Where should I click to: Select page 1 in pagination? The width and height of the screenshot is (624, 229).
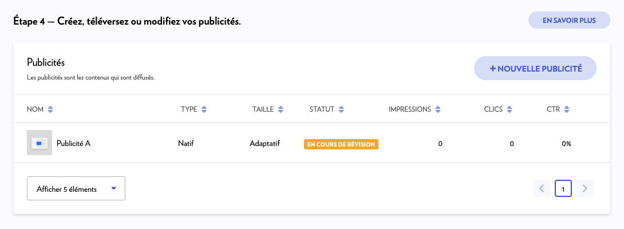pos(563,188)
